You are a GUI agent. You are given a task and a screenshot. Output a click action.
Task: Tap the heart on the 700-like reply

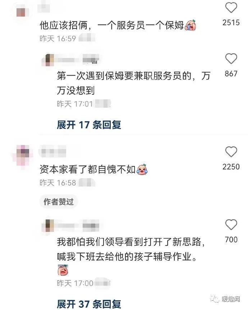[231, 225]
